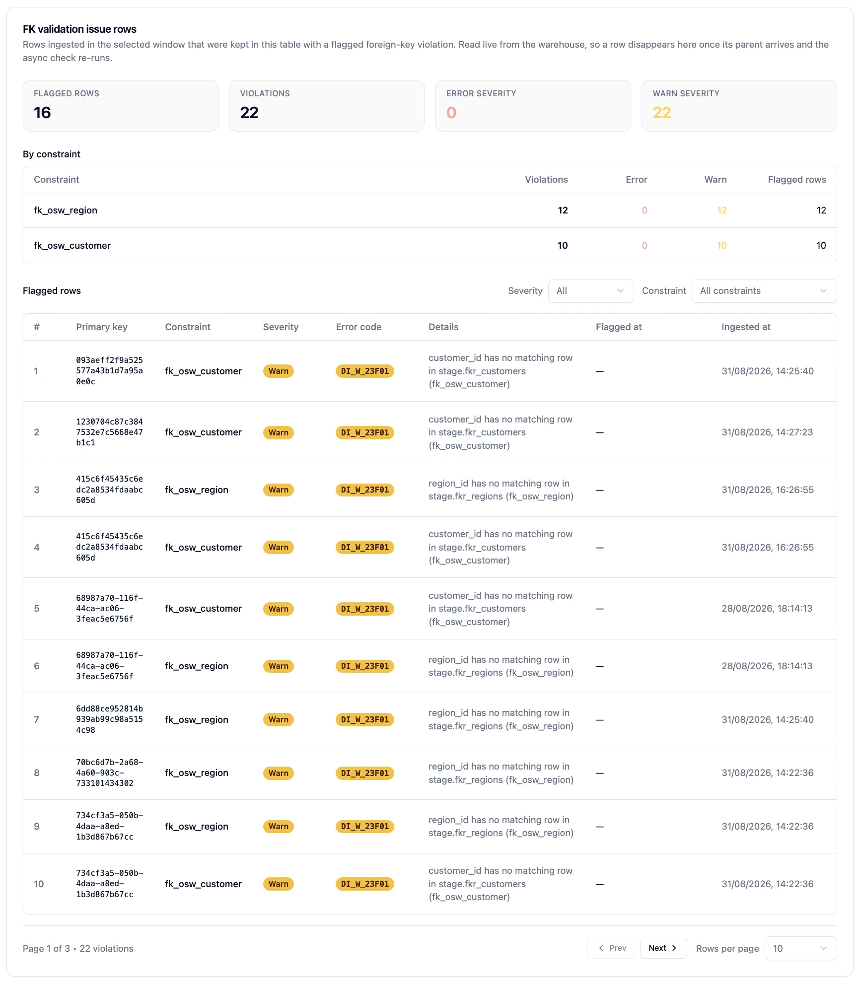The height and width of the screenshot is (987, 861).
Task: Click the Flagged at column header
Action: coord(619,327)
